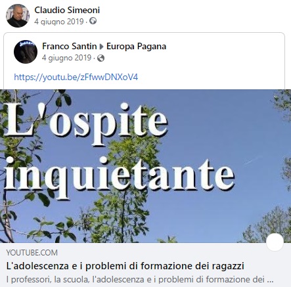
Task: Open the top post's 4 giugno 2019 timestamp
Action: 59,22
